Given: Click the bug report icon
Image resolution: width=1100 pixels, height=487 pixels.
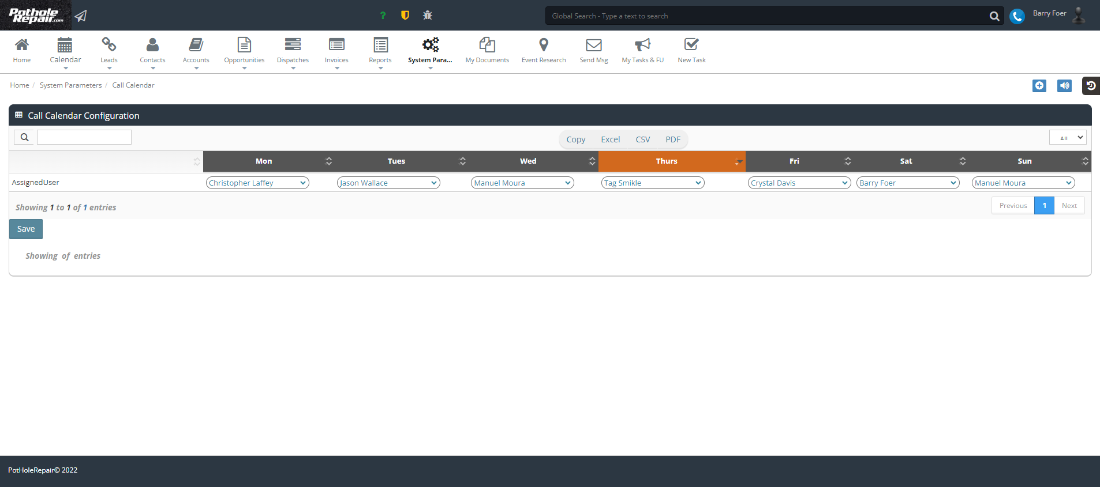Looking at the screenshot, I should pos(428,16).
